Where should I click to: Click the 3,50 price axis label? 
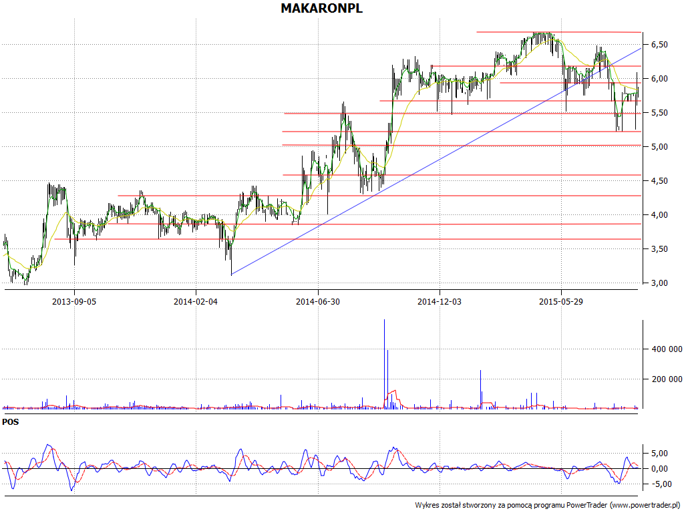tap(659, 248)
